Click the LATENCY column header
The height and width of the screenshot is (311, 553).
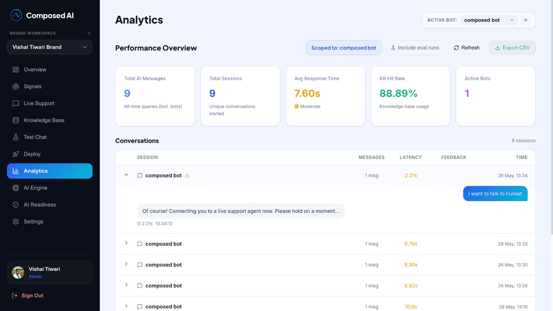point(411,157)
